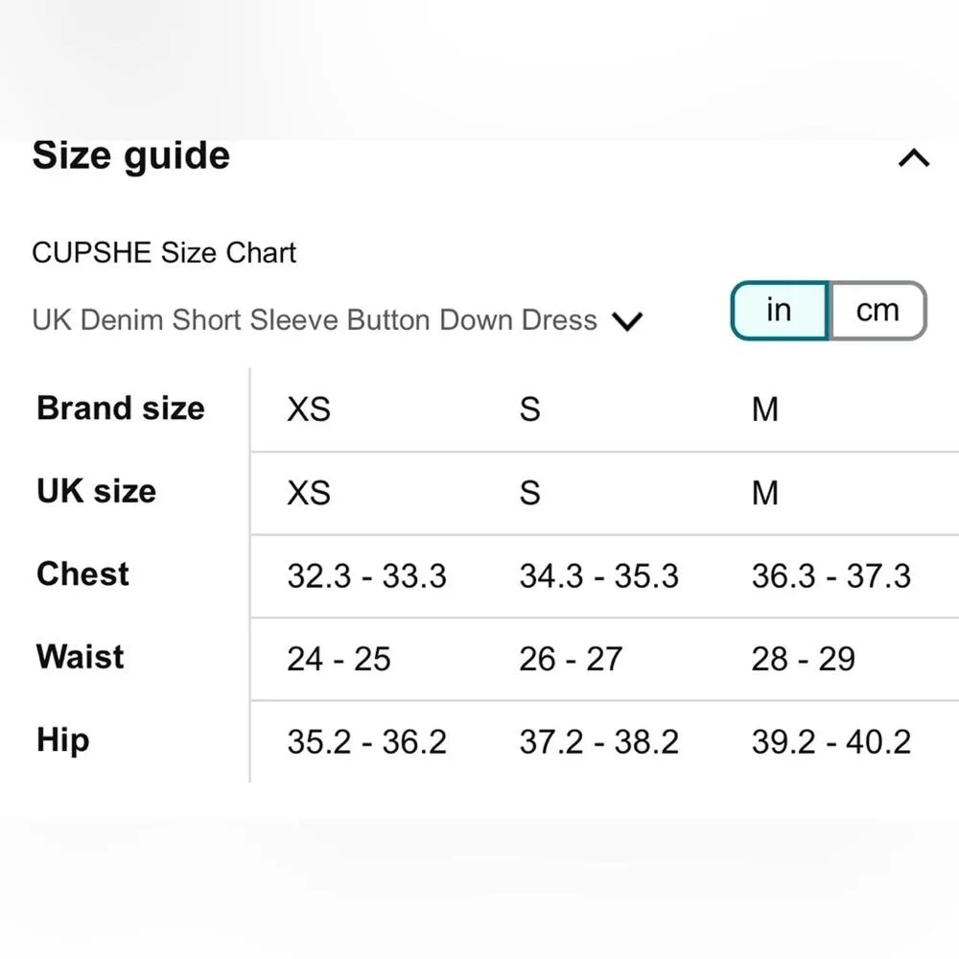
Task: Switch units to cm
Action: pyautogui.click(x=877, y=311)
